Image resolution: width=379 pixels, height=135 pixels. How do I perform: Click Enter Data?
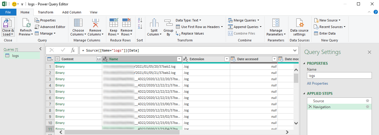point(325,33)
